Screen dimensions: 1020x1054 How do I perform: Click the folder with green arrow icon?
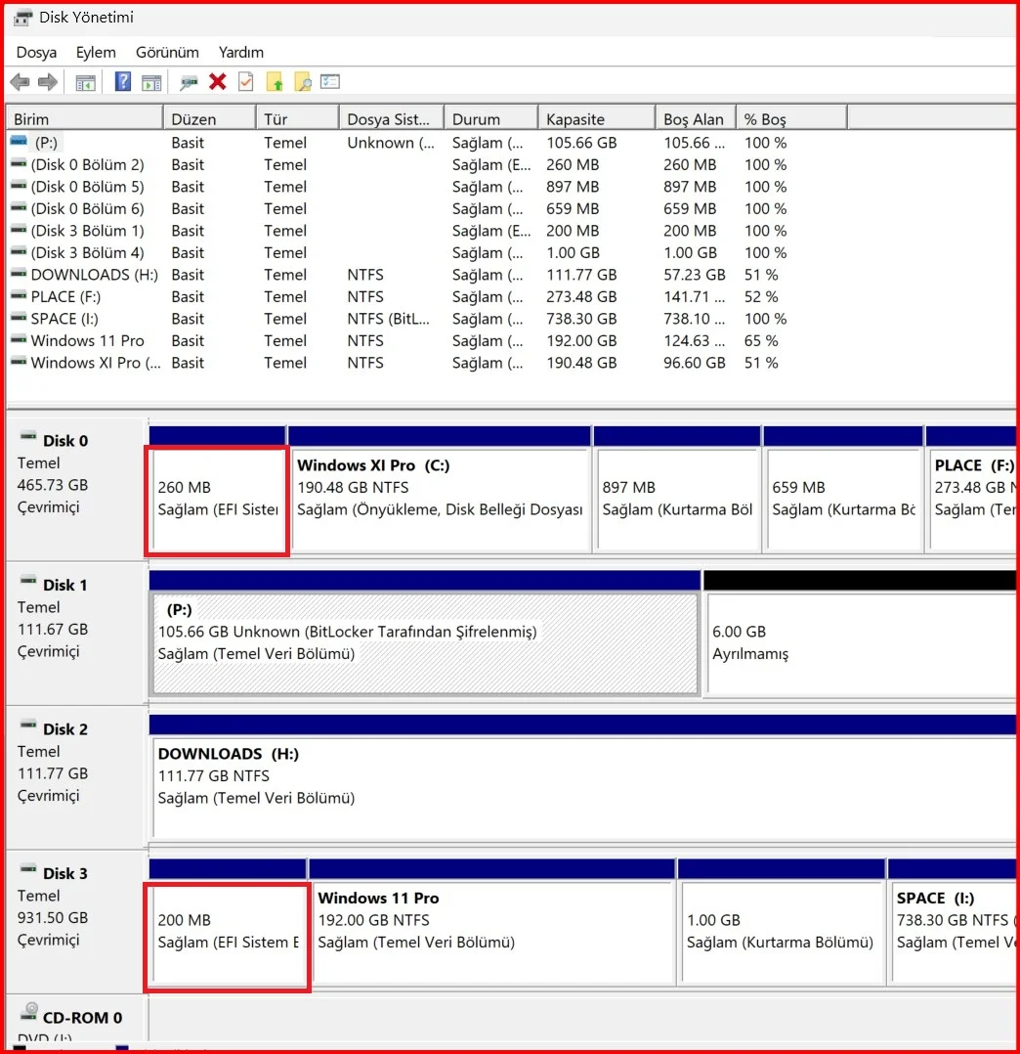click(275, 82)
